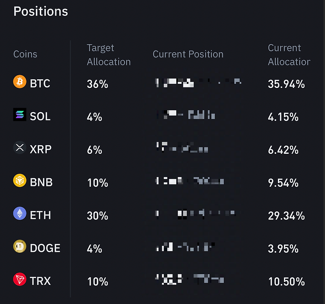Select the SOL Solana coin icon
The height and width of the screenshot is (304, 325).
click(19, 116)
